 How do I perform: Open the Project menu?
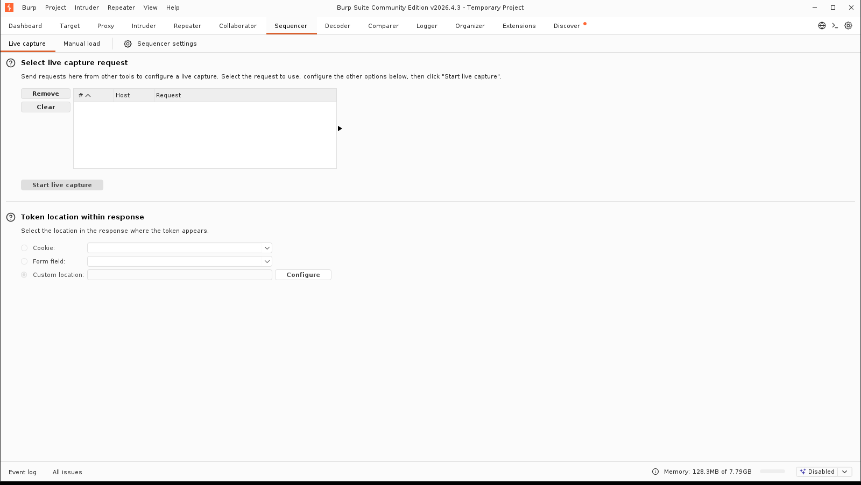point(56,8)
